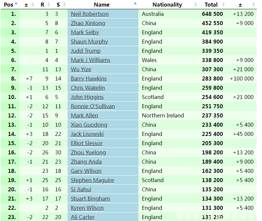
Task: Click Mark J Williams name link
Action: (x=91, y=60)
